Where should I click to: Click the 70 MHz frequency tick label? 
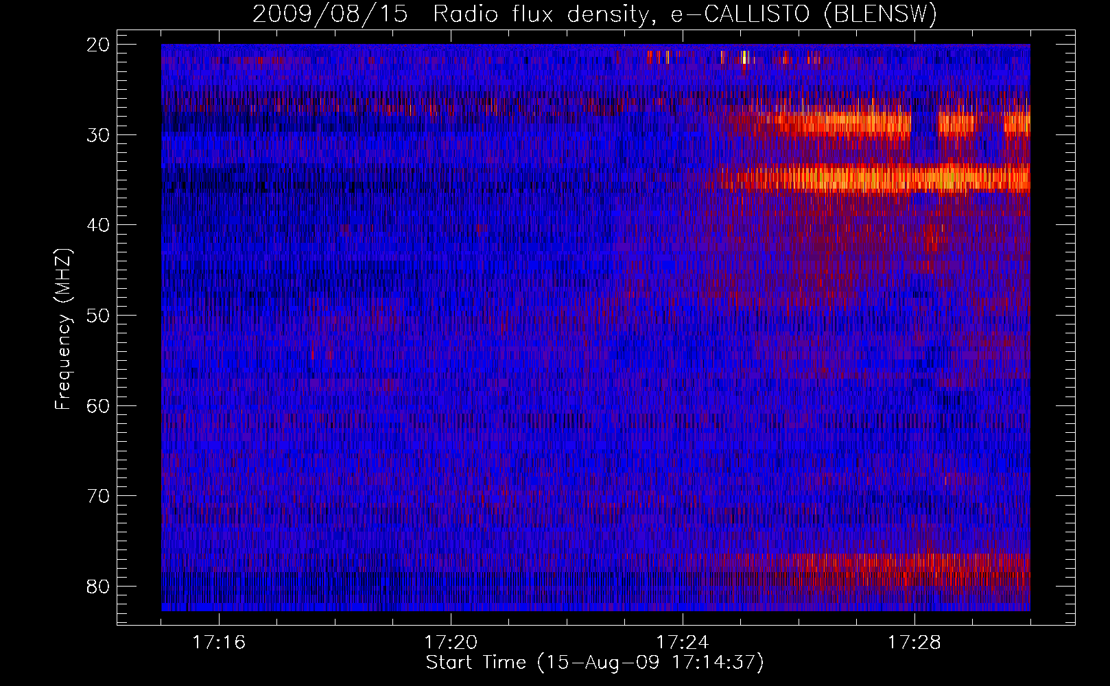(x=99, y=496)
